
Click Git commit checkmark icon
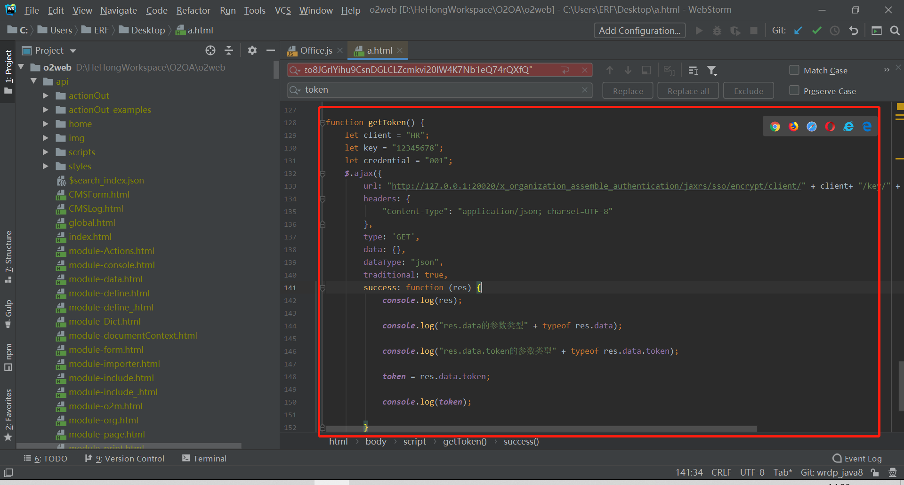(x=816, y=31)
